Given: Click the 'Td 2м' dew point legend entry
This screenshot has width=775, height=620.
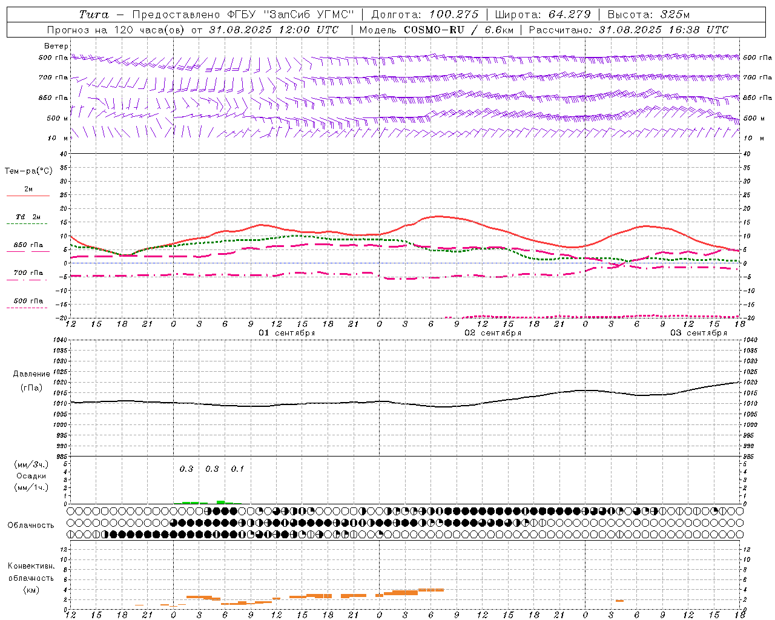Looking at the screenshot, I should coord(28,217).
